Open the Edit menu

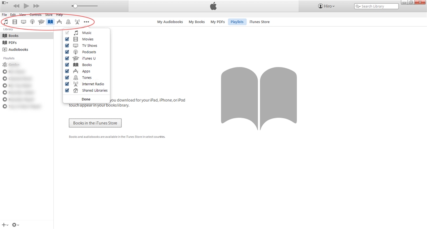tap(13, 15)
